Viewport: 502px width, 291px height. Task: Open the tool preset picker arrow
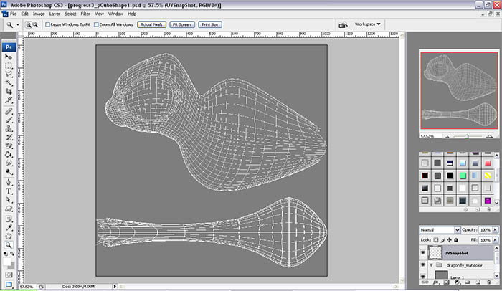point(18,24)
